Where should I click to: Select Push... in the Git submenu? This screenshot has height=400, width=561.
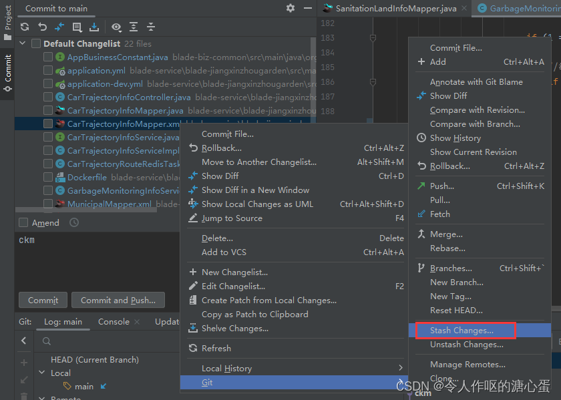[480, 186]
